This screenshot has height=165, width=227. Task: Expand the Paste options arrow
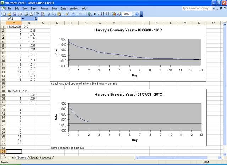click(x=63, y=14)
